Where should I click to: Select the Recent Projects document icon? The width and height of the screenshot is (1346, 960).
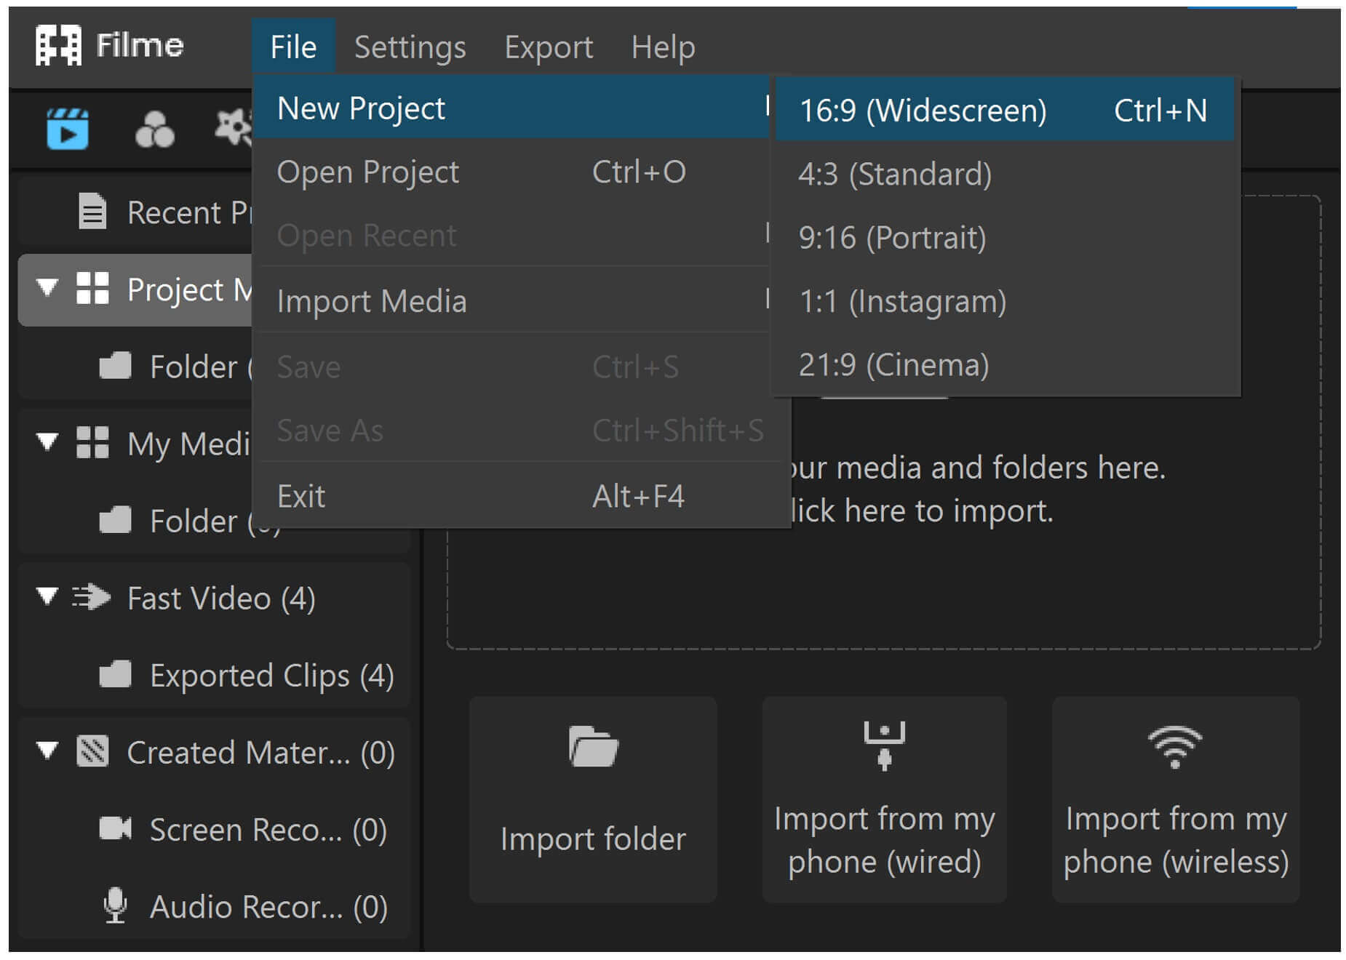pyautogui.click(x=92, y=212)
